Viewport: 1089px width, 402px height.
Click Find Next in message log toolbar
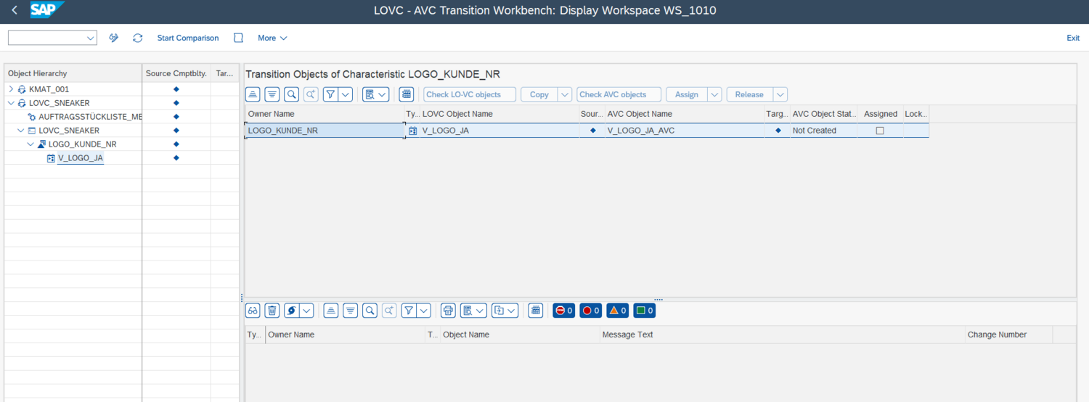(390, 311)
